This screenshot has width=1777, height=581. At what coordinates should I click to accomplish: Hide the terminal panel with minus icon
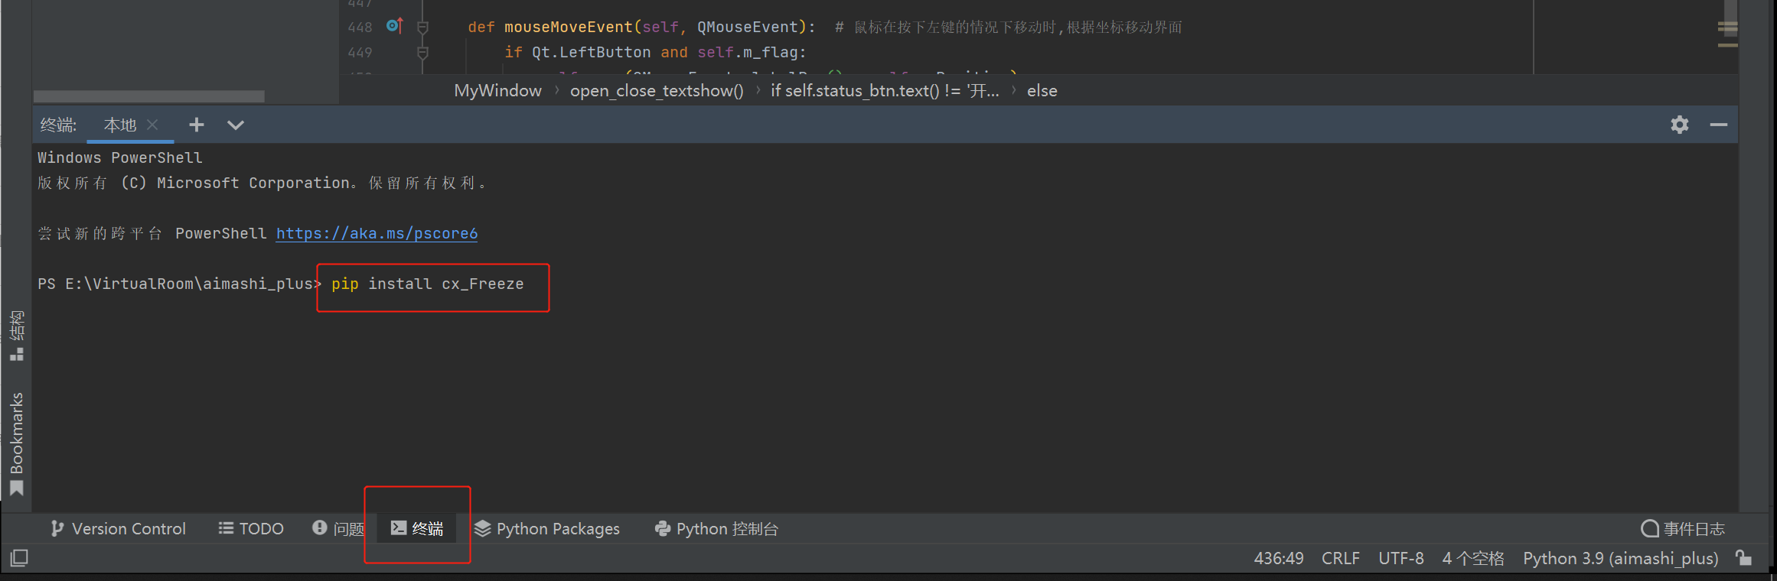[1719, 125]
